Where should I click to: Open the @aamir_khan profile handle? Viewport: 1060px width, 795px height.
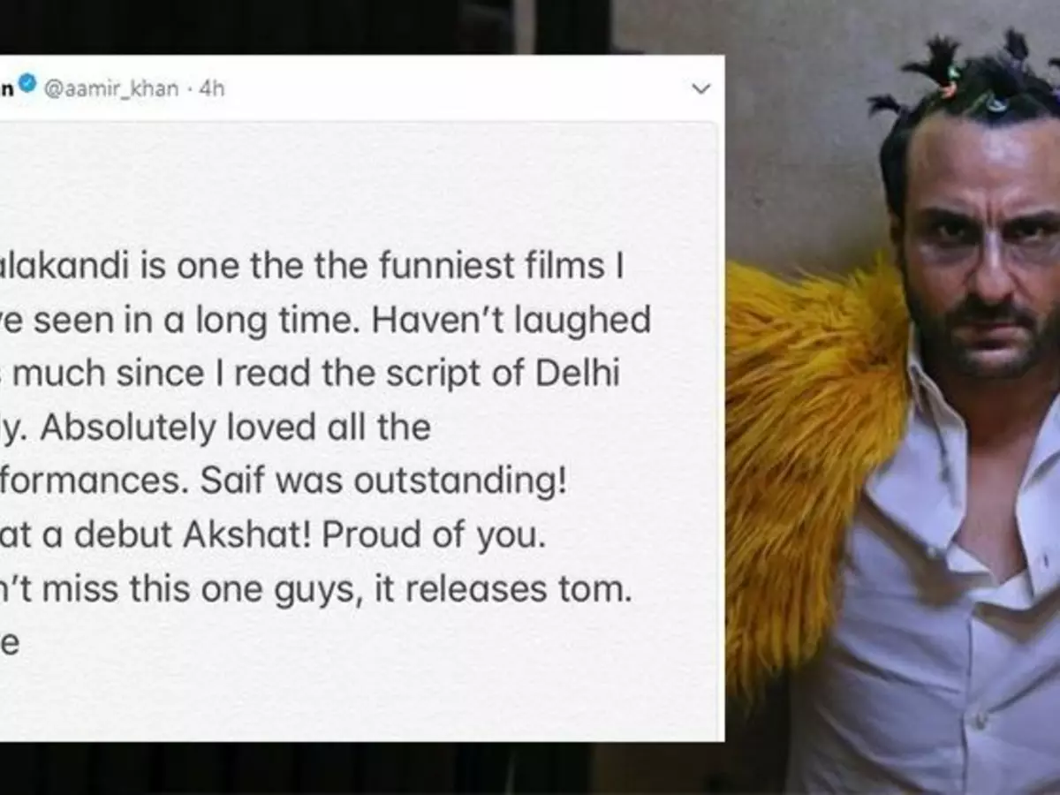click(111, 87)
